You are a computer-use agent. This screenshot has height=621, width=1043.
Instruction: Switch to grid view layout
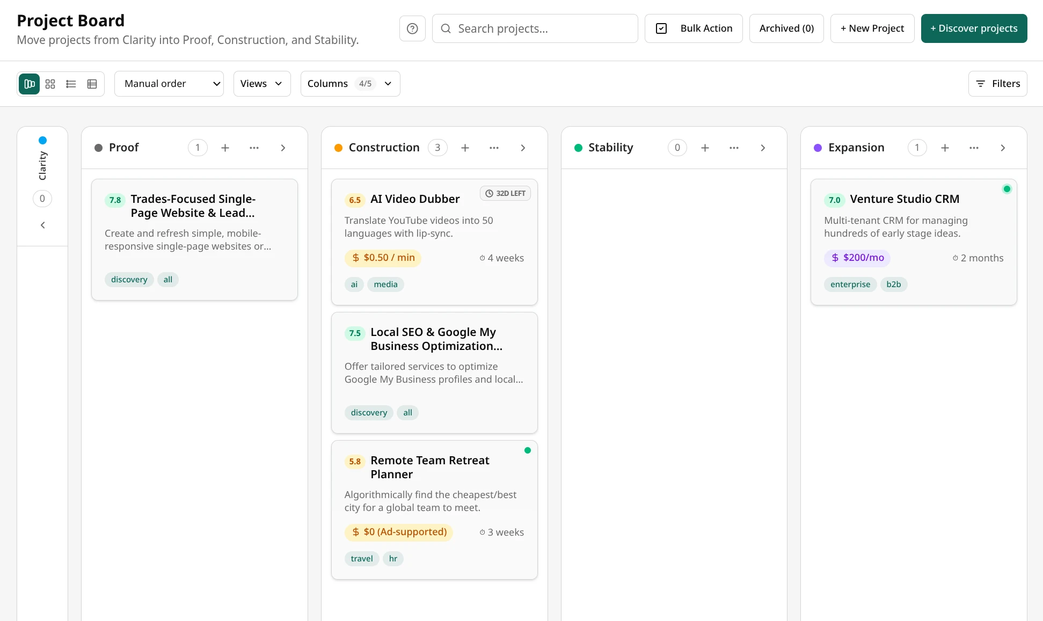click(x=50, y=84)
